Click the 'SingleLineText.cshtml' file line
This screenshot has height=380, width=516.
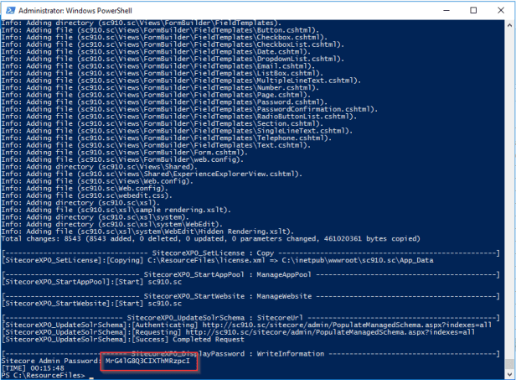tap(177, 131)
